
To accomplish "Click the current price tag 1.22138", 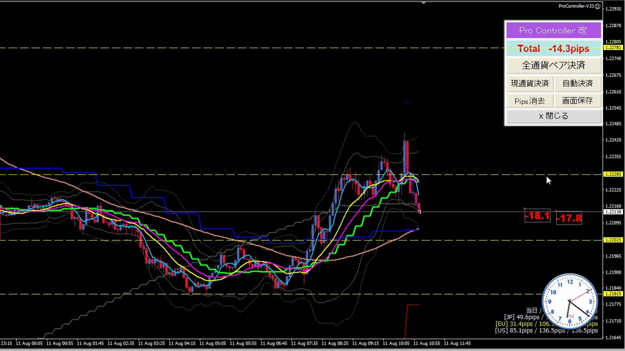I will pos(614,212).
